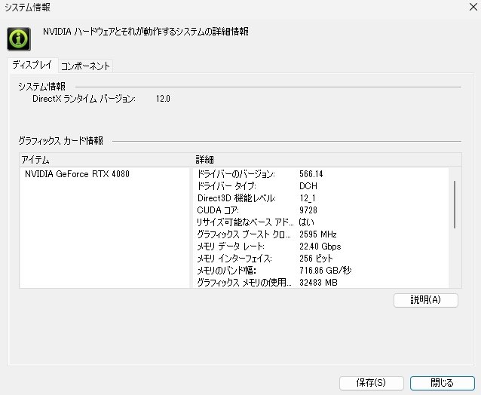The image size is (481, 395).
Task: Click boost clock value 2595 MHz
Action: click(318, 234)
